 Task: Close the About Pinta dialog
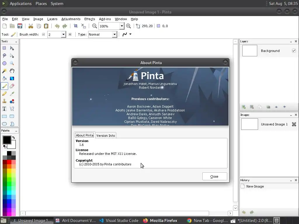(x=215, y=176)
